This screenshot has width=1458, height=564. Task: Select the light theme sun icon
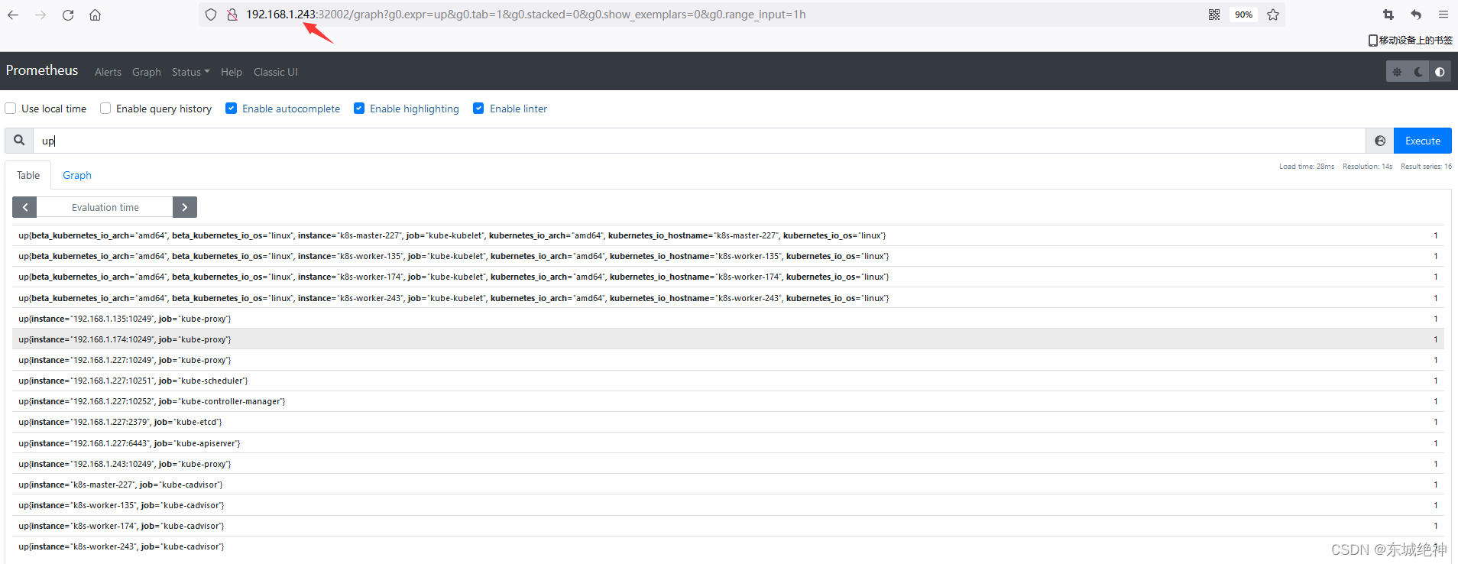tap(1397, 72)
